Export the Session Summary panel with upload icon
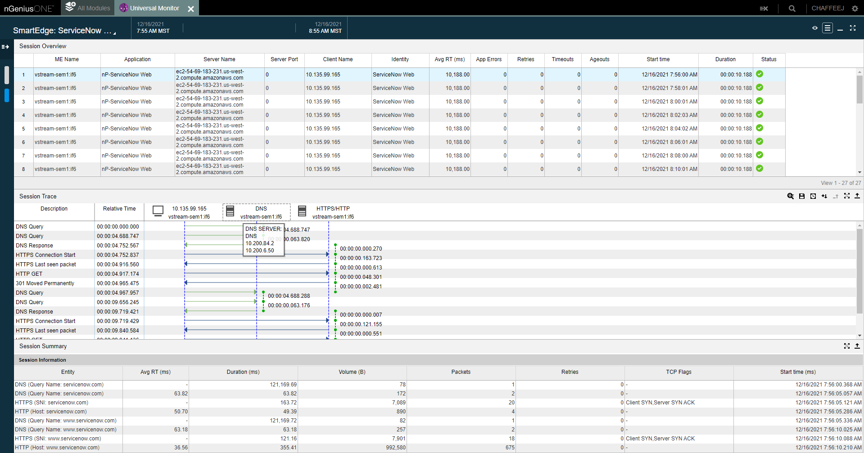 click(x=857, y=346)
